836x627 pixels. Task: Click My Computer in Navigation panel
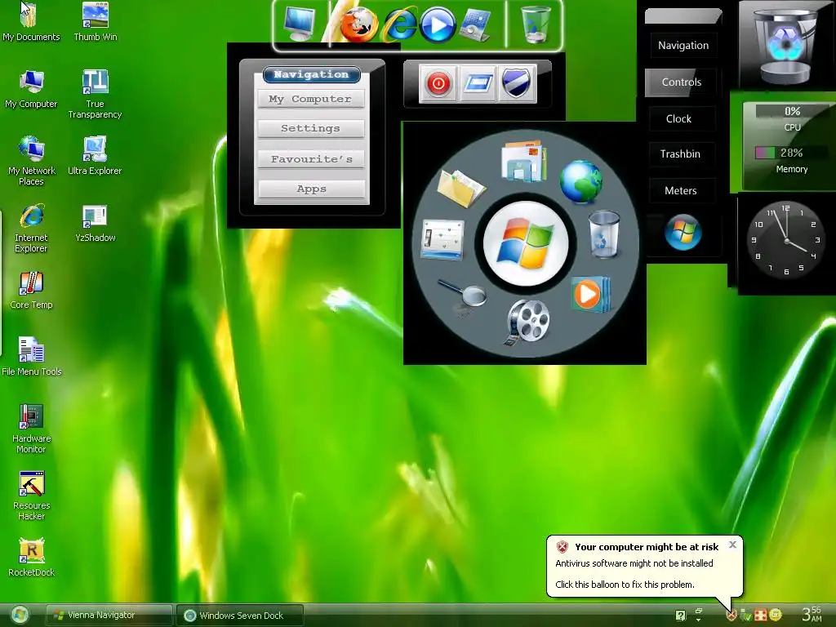tap(311, 99)
